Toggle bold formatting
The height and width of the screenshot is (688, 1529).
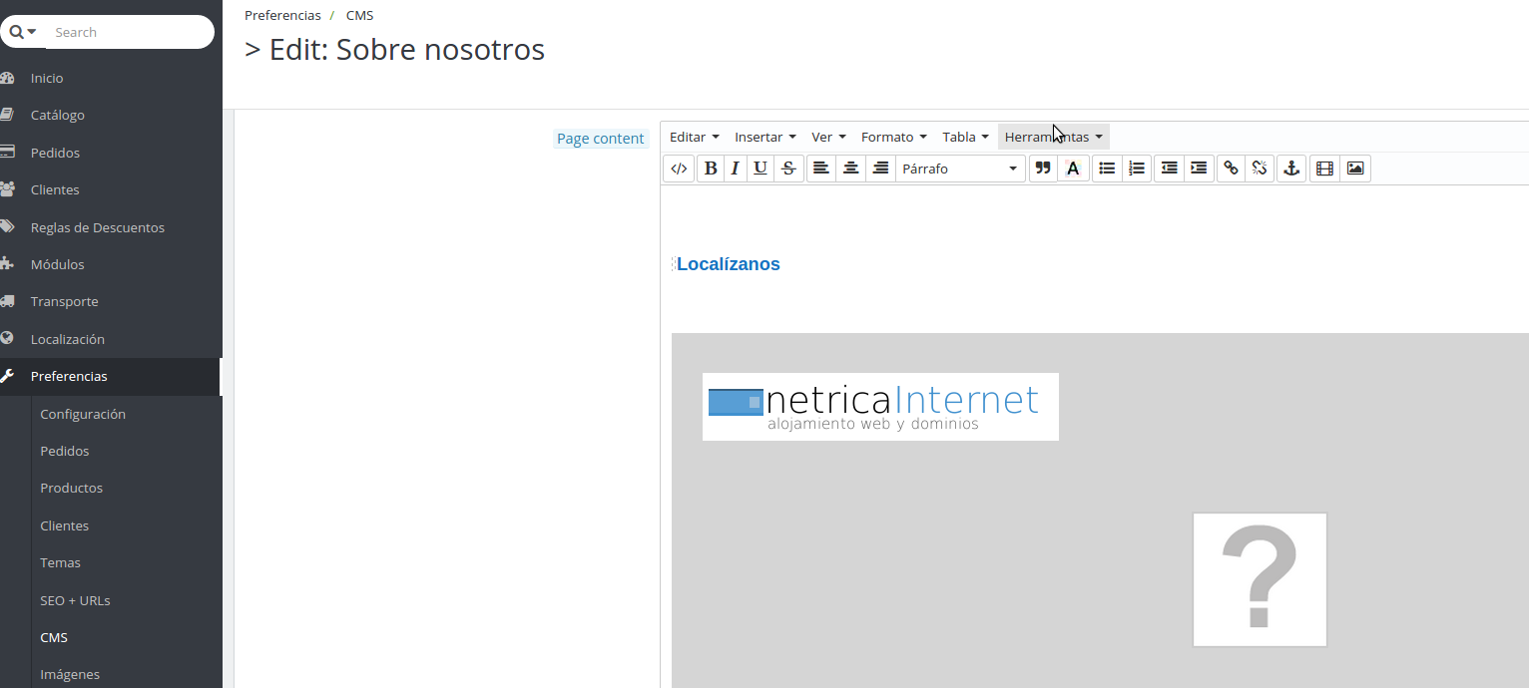(x=711, y=169)
